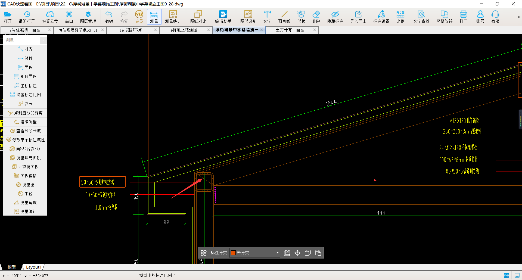Close the 测量 panel
Viewport: 522px width, 280px height.
click(43, 41)
